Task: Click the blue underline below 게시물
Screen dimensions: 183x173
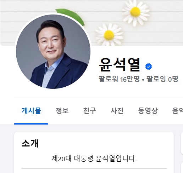Action: [x=31, y=124]
